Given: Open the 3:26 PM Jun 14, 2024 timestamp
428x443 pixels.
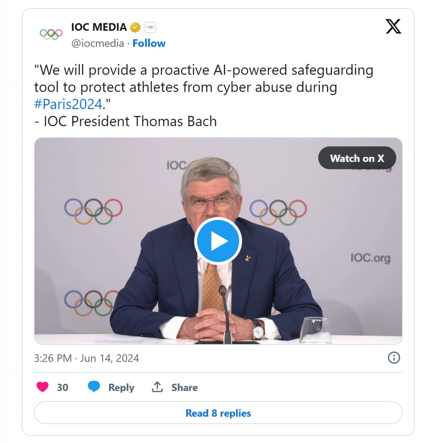Looking at the screenshot, I should pyautogui.click(x=87, y=358).
